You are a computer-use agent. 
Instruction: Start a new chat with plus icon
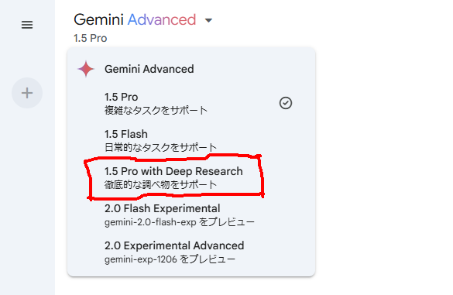[27, 93]
